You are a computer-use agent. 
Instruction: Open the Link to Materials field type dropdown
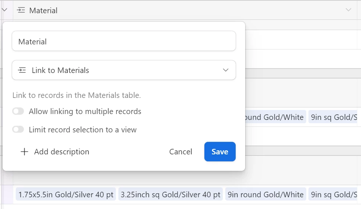124,70
